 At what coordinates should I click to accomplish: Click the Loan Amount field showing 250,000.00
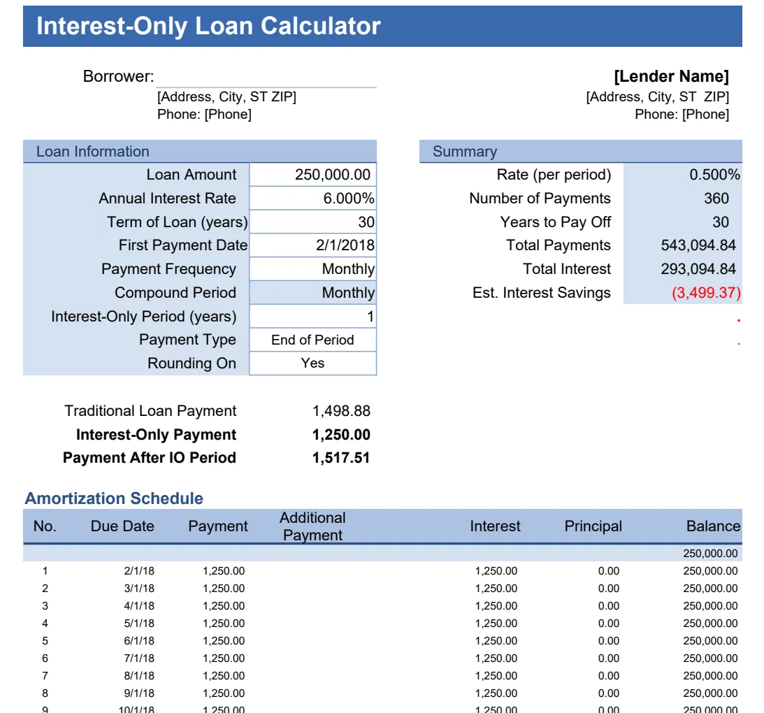pos(313,175)
